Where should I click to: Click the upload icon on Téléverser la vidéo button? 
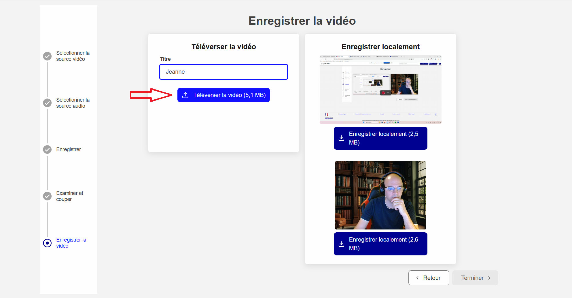[185, 95]
